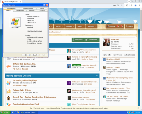
Task: Open the Chrome password key icon
Action: [x=114, y=5]
